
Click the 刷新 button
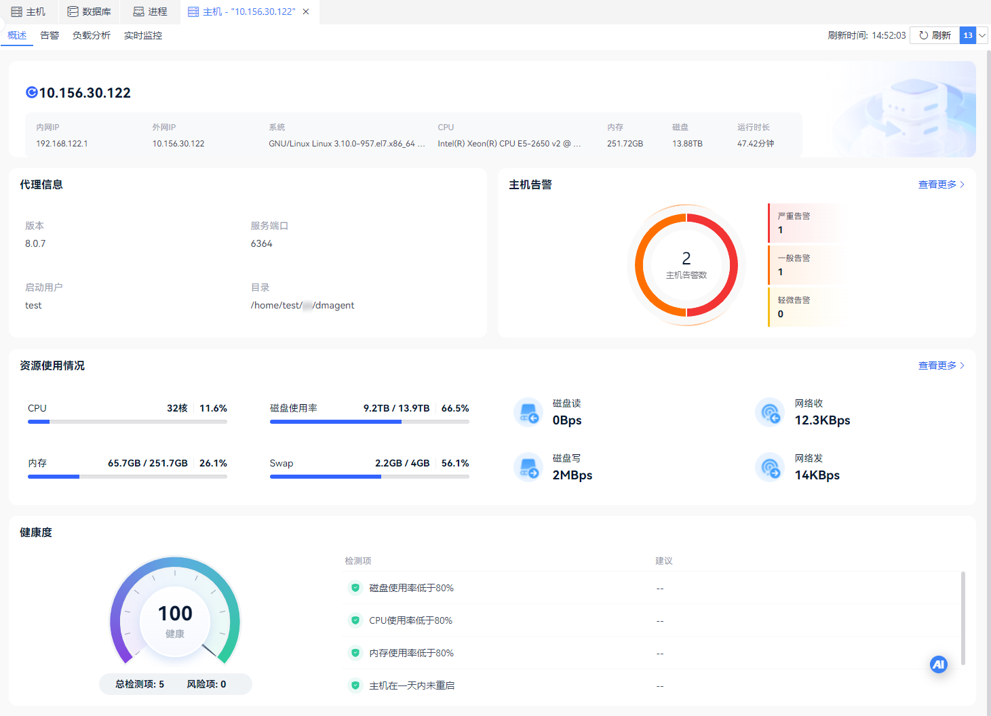tap(935, 35)
